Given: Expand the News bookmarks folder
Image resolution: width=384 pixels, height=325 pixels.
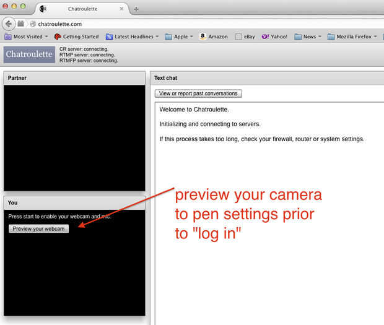Looking at the screenshot, I should [x=308, y=37].
